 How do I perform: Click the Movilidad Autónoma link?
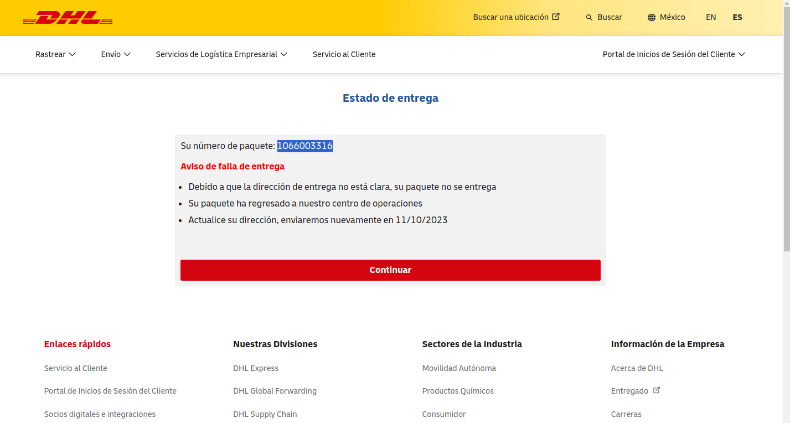[459, 368]
